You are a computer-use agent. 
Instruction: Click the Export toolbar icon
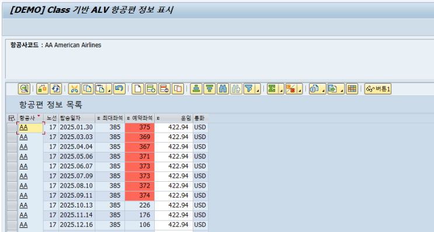tap(333, 89)
